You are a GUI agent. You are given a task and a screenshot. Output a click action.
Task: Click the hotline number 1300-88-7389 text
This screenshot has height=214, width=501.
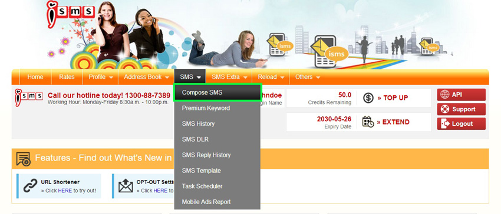[147, 95]
